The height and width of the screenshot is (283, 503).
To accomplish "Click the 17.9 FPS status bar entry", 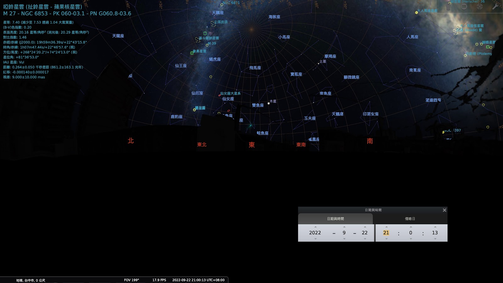I will 159,280.
